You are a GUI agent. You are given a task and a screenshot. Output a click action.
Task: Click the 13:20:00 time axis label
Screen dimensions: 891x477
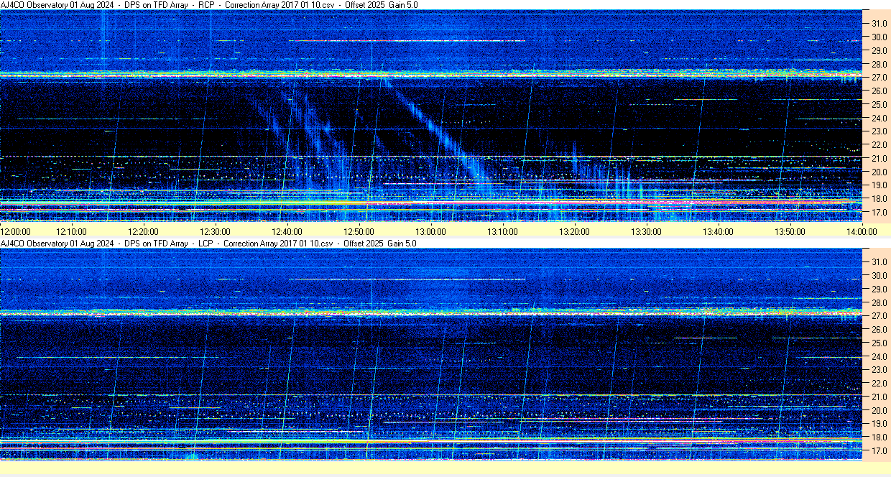[574, 231]
